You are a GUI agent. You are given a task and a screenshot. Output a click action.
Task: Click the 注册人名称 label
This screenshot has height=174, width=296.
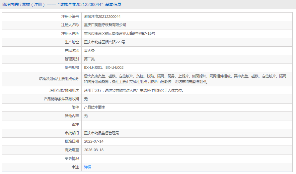[x=70, y=25]
